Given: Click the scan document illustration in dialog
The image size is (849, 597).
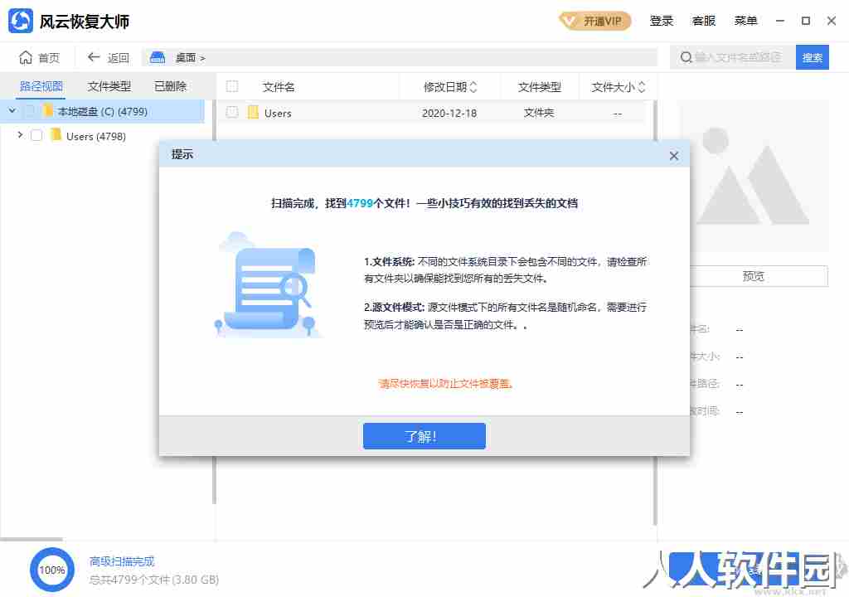Looking at the screenshot, I should click(x=267, y=284).
